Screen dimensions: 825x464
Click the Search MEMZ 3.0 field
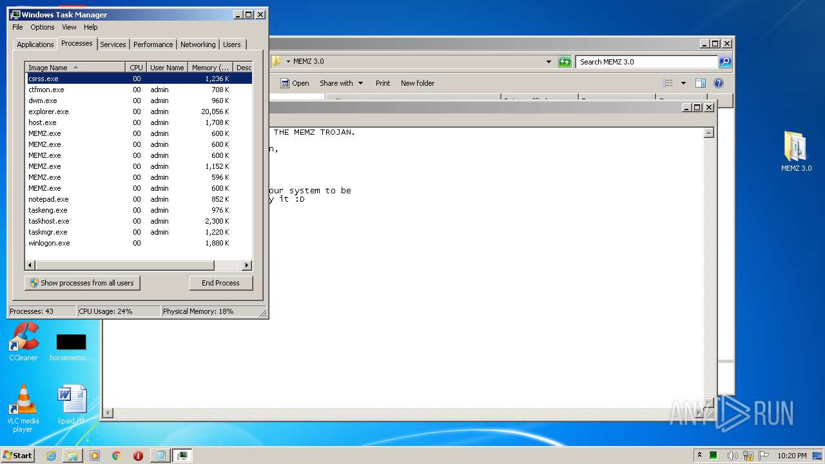pos(646,62)
